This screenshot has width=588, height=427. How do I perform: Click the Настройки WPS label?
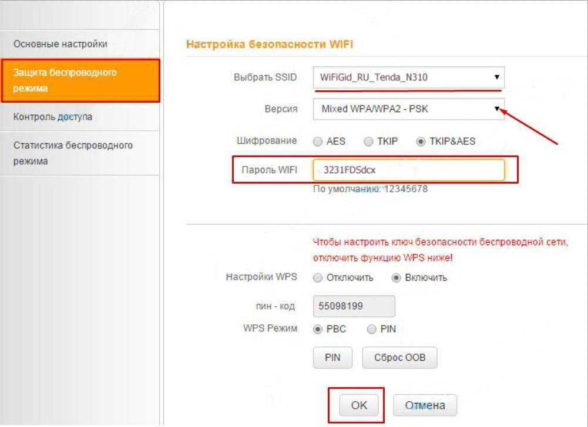261,277
